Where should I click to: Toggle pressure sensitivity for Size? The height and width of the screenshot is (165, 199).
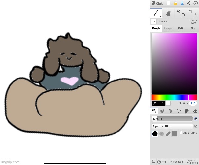coord(196,119)
